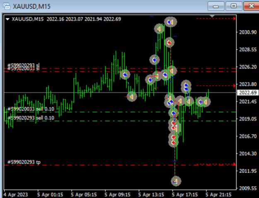Screen dimensions: 259x198
Task: Click the 5 Apr 01:15 time axis label
Action: (50, 195)
